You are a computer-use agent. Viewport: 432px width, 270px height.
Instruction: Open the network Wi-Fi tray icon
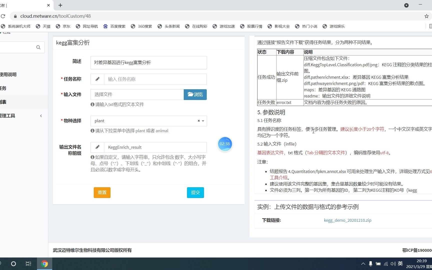(x=386, y=264)
